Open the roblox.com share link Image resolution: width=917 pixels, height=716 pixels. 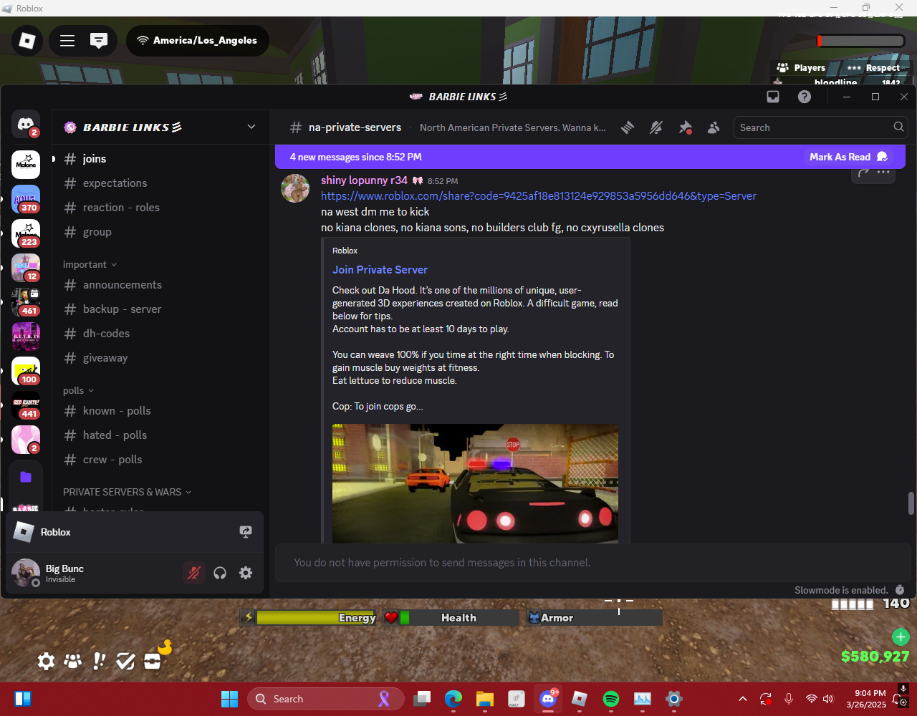[539, 196]
